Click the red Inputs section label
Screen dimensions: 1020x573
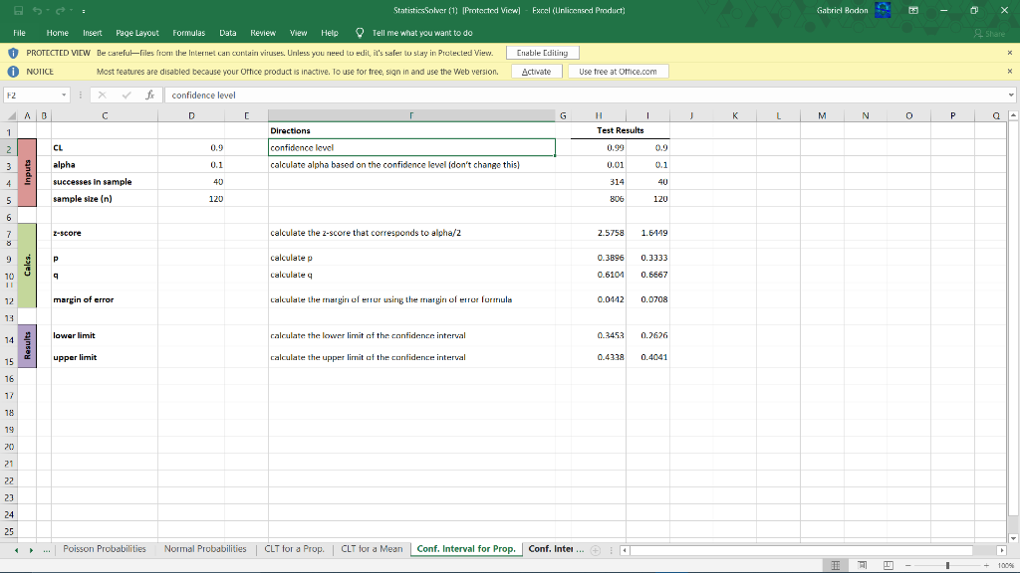27,172
